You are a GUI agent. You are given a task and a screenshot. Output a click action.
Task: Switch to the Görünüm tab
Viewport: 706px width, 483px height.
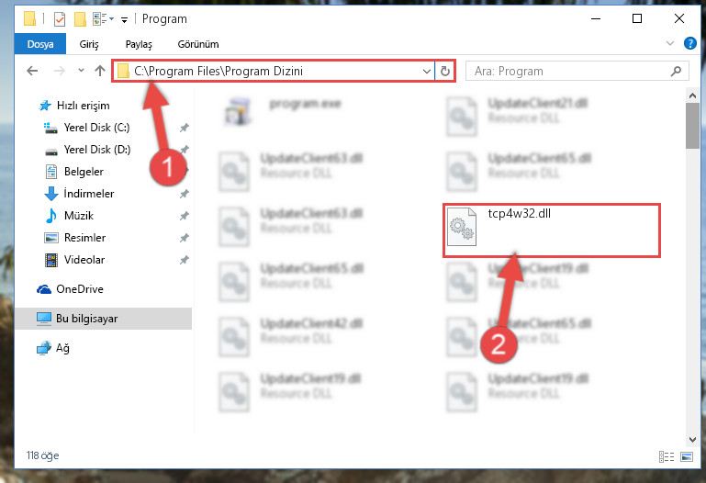point(198,44)
